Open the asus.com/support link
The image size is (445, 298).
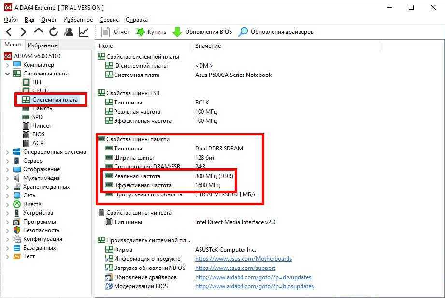click(235, 268)
